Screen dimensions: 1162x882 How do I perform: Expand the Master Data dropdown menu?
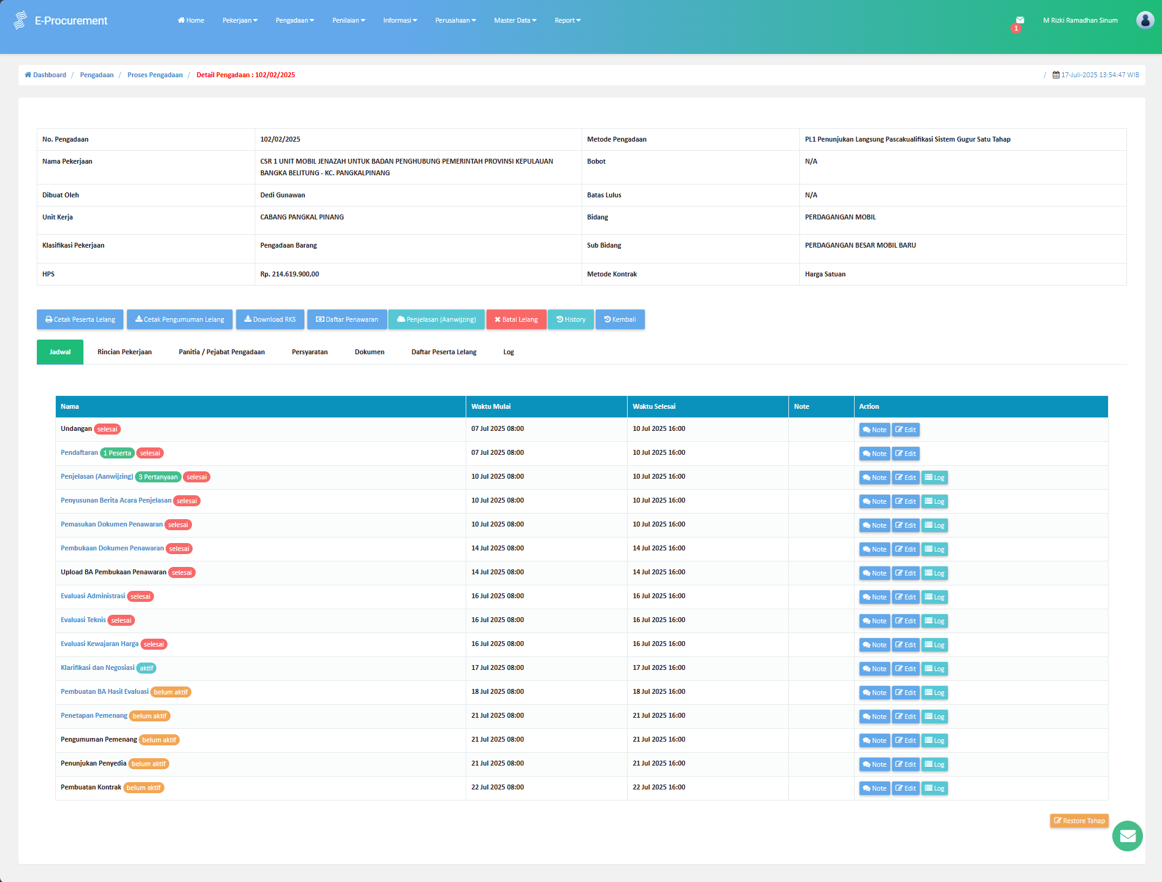coord(515,20)
